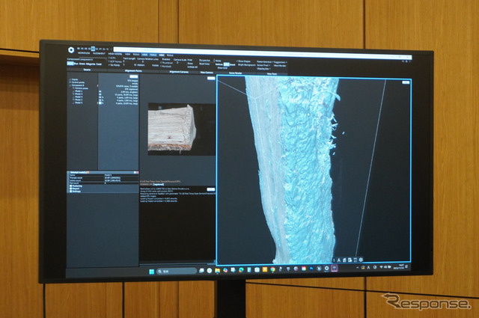Click the last icon in 3D view bottom toolbar
Image resolution: width=479 pixels, height=318 pixels.
(361, 260)
